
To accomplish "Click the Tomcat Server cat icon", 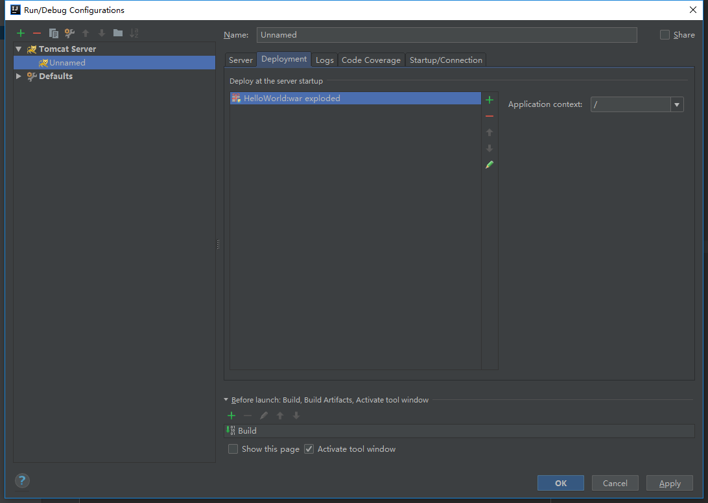I will click(32, 49).
